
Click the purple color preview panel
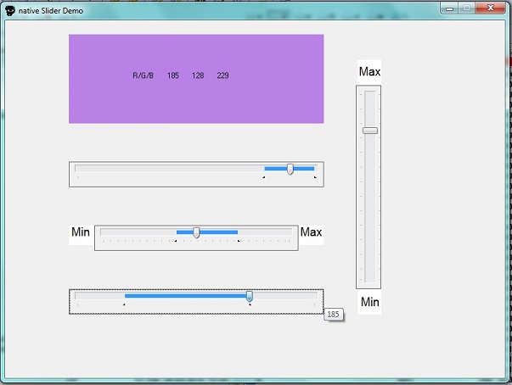pos(196,102)
